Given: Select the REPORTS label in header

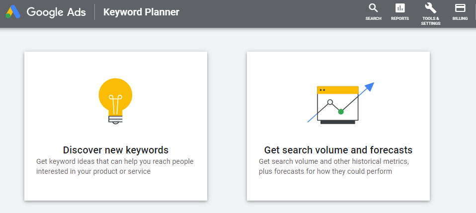Looking at the screenshot, I should click(x=400, y=18).
